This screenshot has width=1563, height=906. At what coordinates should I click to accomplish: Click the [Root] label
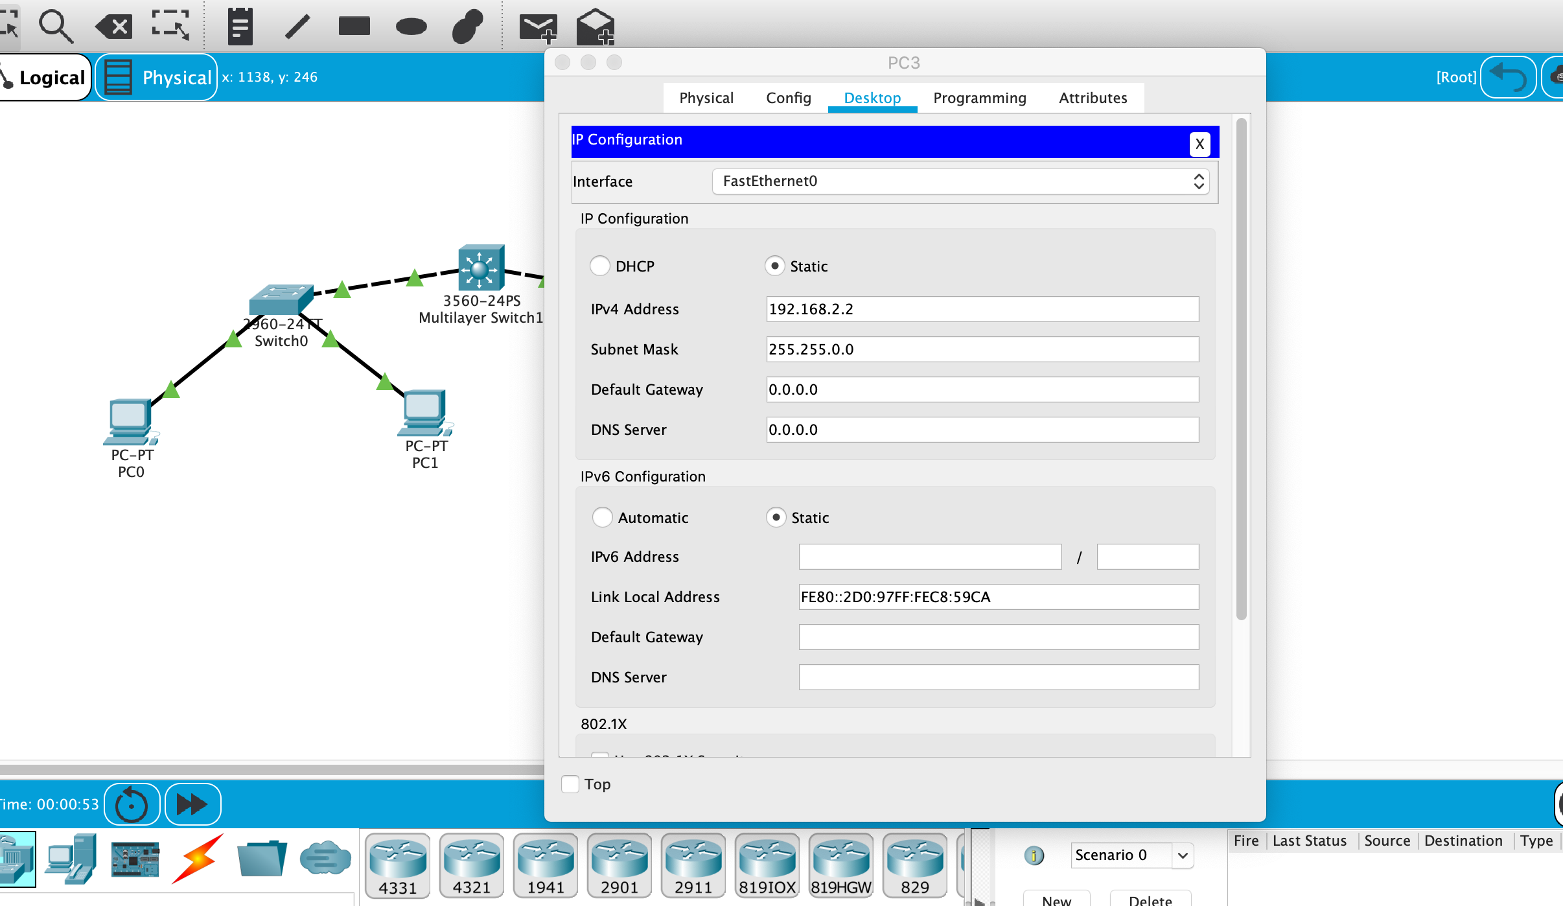1456,77
